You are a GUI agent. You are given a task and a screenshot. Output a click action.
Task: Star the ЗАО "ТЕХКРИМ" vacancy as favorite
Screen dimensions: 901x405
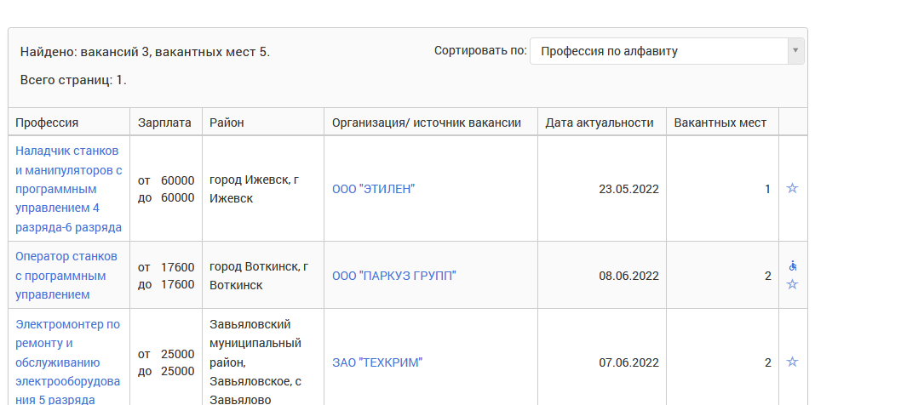pos(792,362)
